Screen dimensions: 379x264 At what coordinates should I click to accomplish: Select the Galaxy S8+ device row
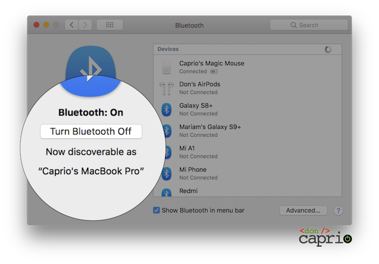[x=247, y=109]
